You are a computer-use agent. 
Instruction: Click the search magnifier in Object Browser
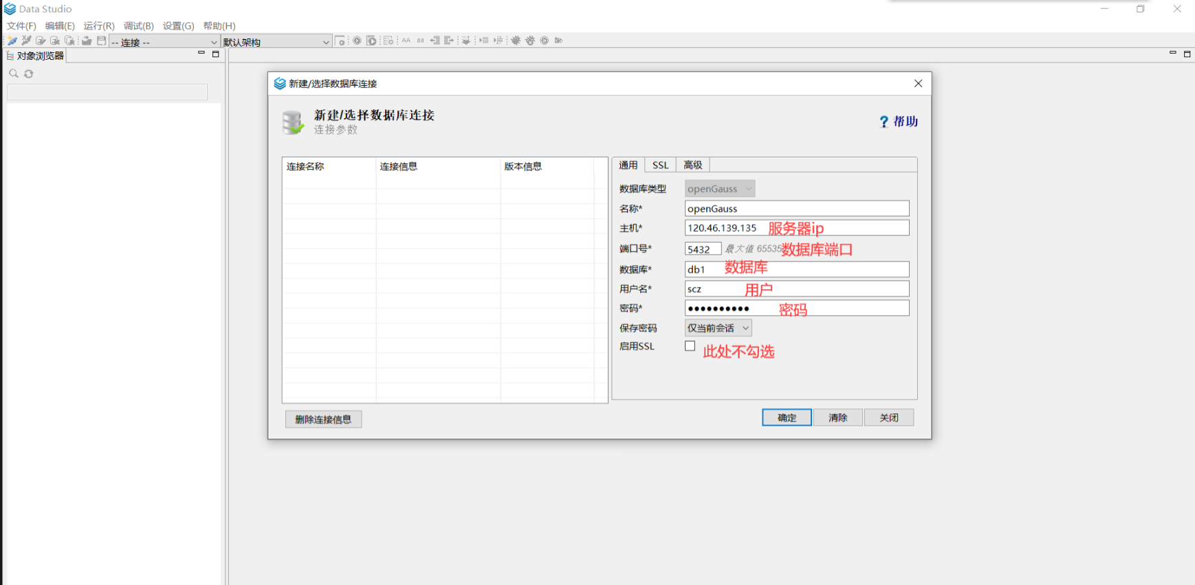[x=13, y=73]
